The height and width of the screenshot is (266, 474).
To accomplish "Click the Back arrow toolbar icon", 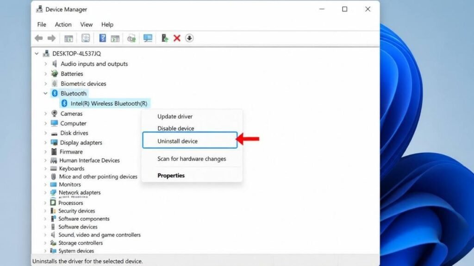I will click(39, 38).
